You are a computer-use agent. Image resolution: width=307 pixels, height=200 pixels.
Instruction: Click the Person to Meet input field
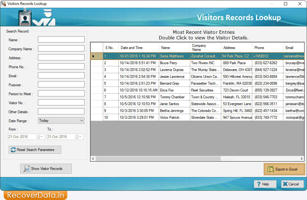[x=61, y=93]
